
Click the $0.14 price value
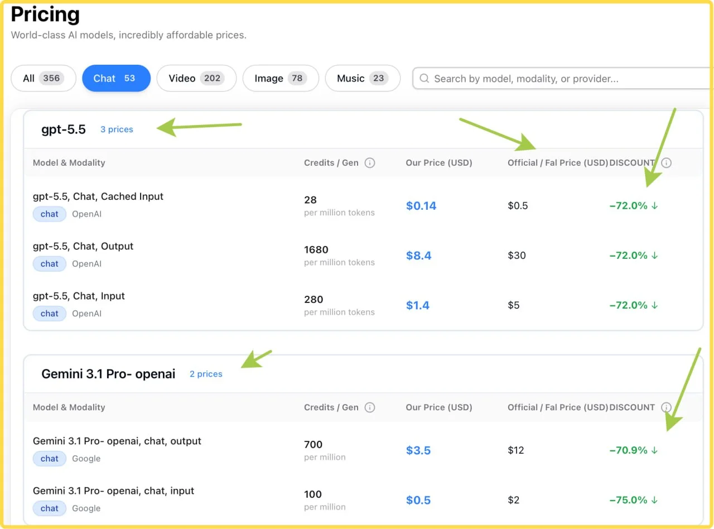tap(421, 206)
